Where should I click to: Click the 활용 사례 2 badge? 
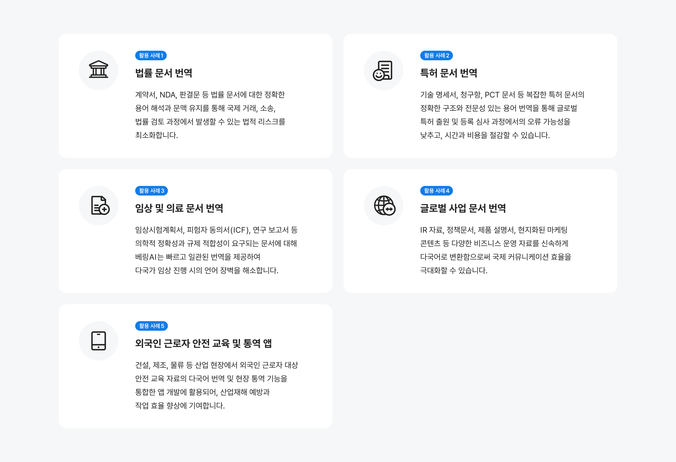[436, 55]
